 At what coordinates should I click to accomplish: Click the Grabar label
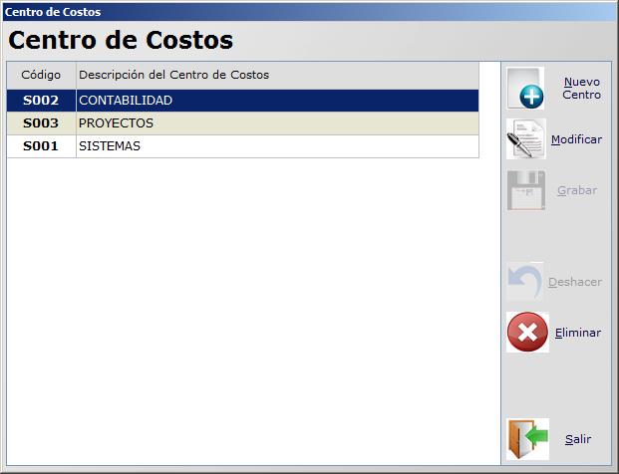[x=577, y=190]
